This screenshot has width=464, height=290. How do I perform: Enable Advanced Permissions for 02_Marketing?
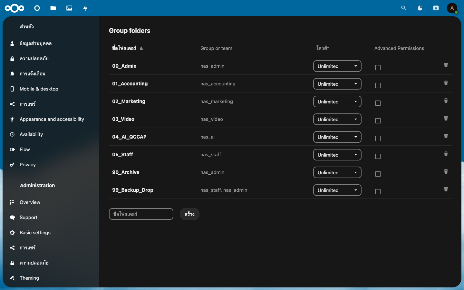378,103
